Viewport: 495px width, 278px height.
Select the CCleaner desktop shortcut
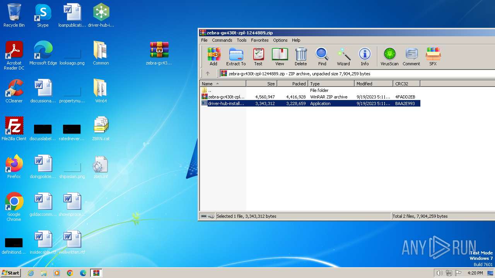pos(14,91)
